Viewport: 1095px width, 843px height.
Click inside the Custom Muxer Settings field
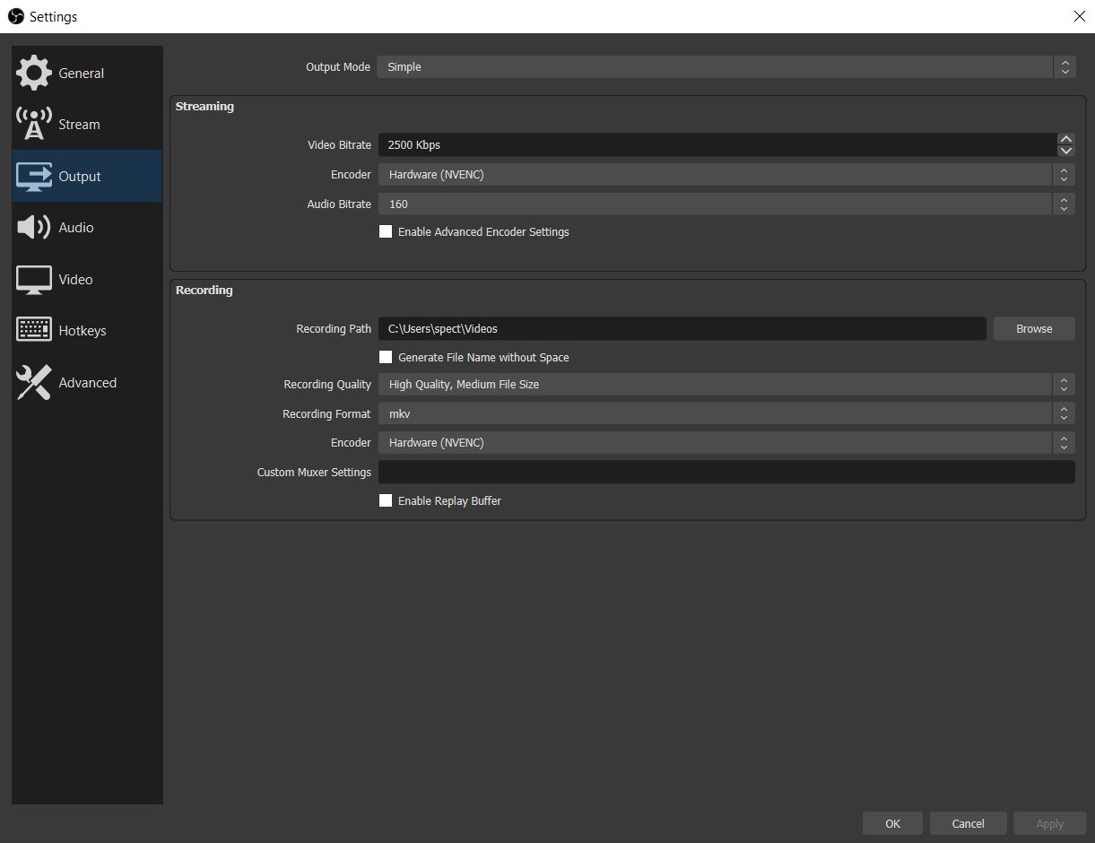pos(726,472)
